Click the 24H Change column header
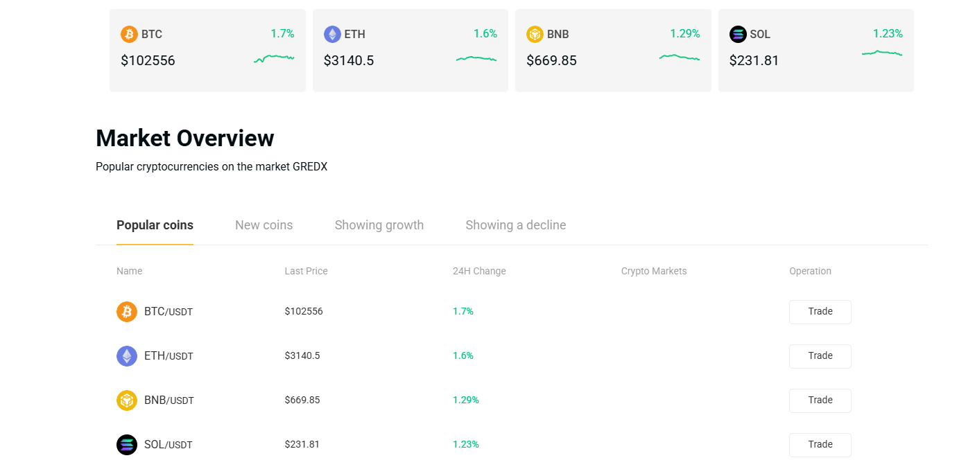 pyautogui.click(x=479, y=271)
